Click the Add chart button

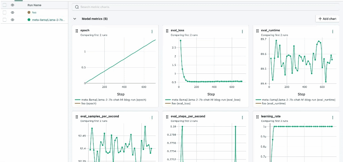pyautogui.click(x=327, y=19)
